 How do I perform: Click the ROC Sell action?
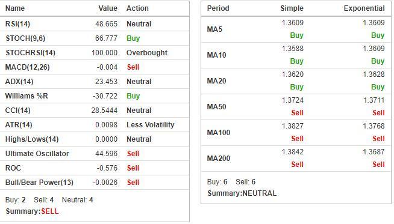tap(133, 168)
